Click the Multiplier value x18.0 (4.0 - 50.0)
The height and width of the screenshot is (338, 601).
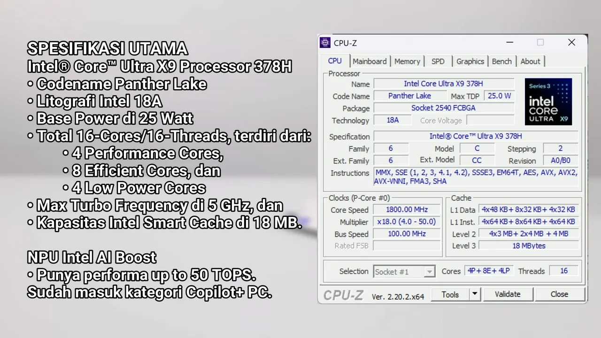point(407,222)
